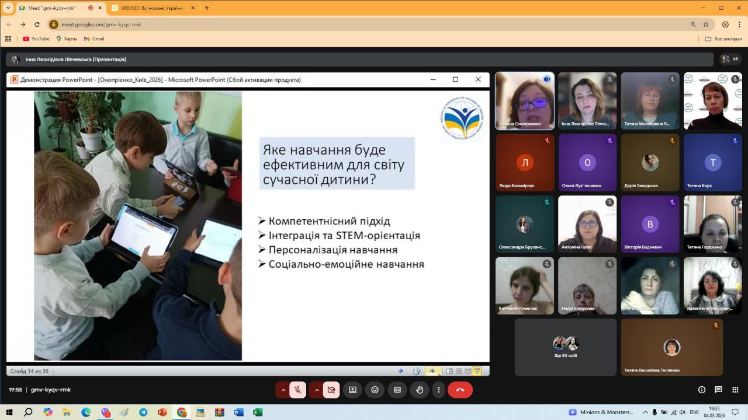Screen dimensions: 748x420
Task: Open the microphone options chevron
Action: (x=283, y=390)
